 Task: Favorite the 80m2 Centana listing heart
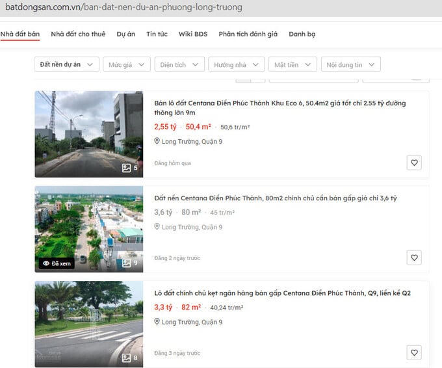[x=414, y=257]
